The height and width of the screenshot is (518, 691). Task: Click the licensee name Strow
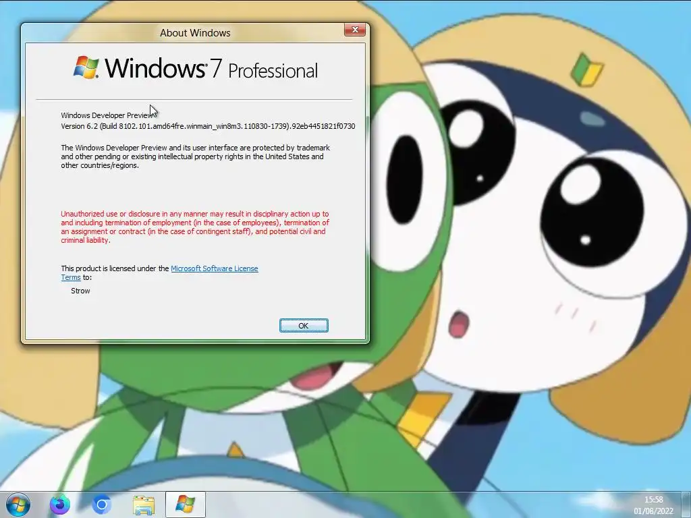[x=80, y=291]
